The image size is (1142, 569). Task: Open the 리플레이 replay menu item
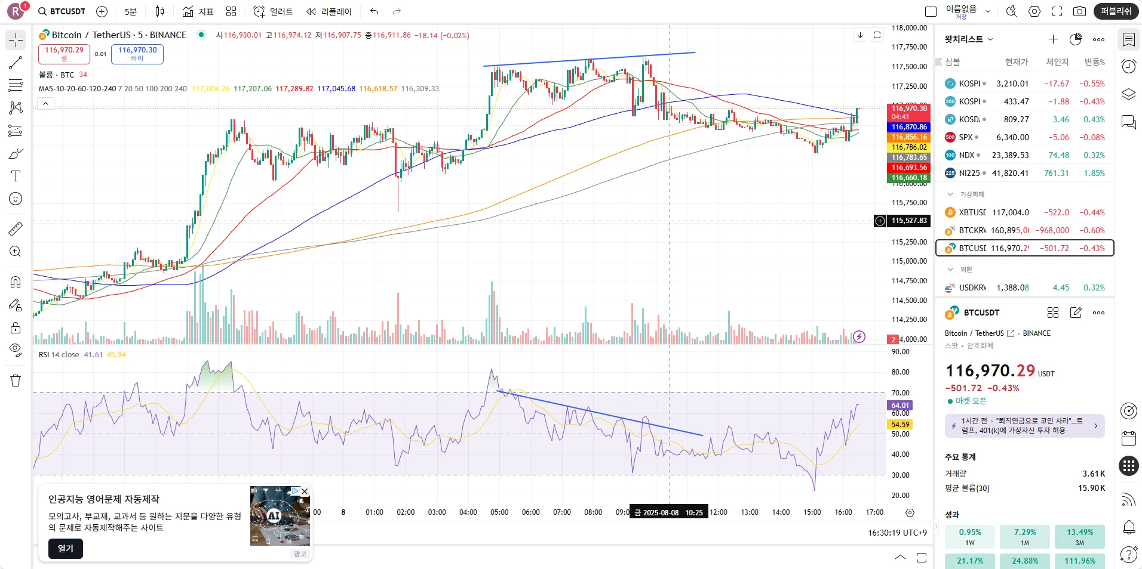point(329,11)
